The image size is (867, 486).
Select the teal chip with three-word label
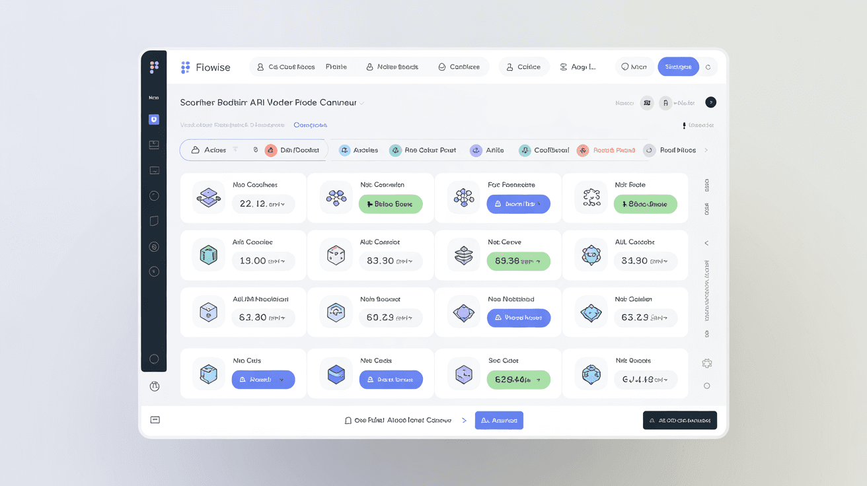423,150
